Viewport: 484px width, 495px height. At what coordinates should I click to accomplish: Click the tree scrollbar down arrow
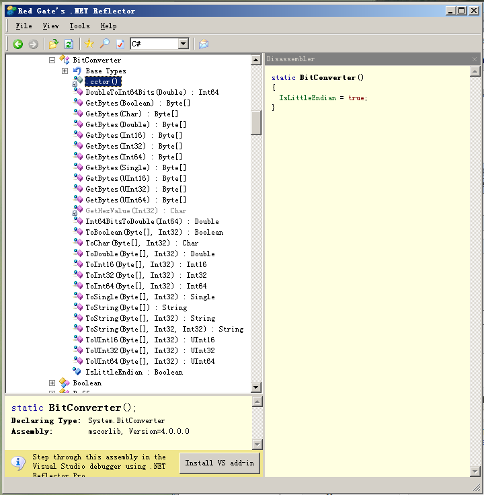256,387
